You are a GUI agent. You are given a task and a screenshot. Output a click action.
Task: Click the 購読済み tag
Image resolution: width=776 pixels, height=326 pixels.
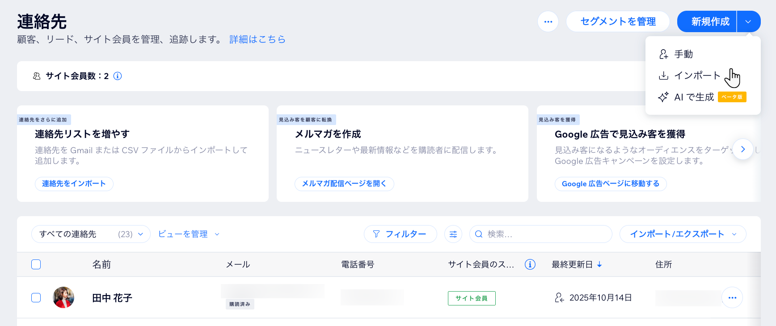tap(240, 304)
